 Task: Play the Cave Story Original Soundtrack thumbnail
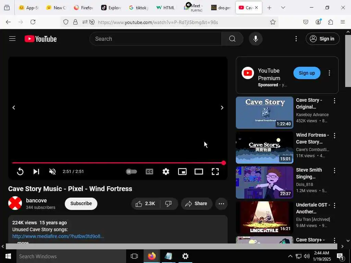pyautogui.click(x=264, y=112)
